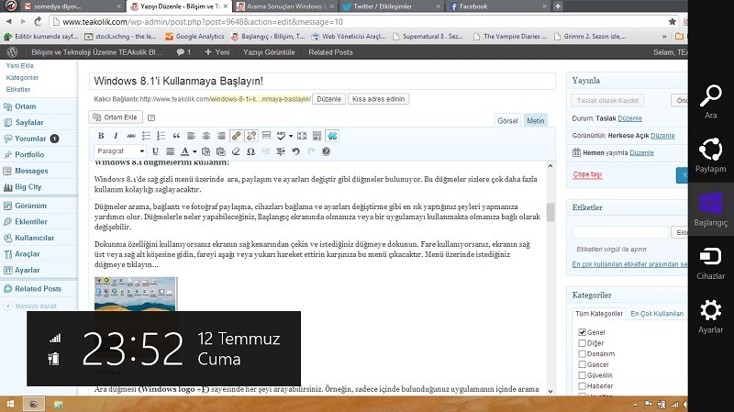Image resolution: width=734 pixels, height=412 pixels.
Task: Open the Ara search charm
Action: click(x=710, y=102)
